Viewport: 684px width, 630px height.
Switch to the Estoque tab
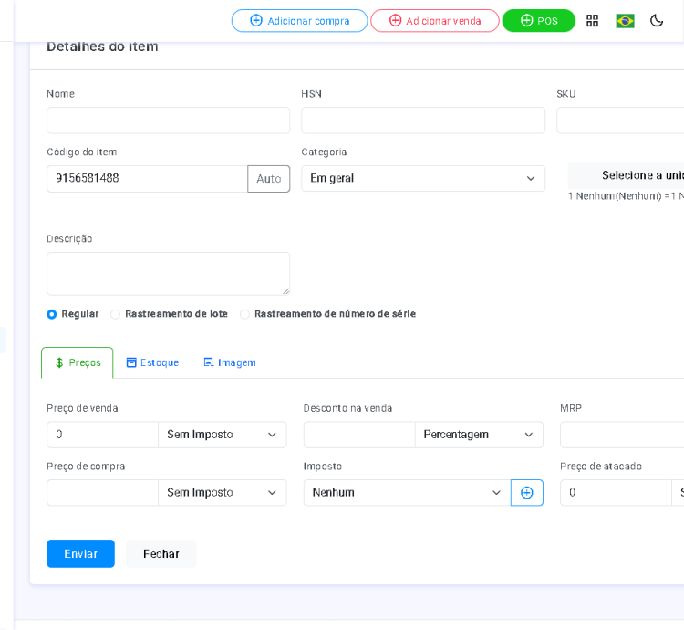(152, 363)
